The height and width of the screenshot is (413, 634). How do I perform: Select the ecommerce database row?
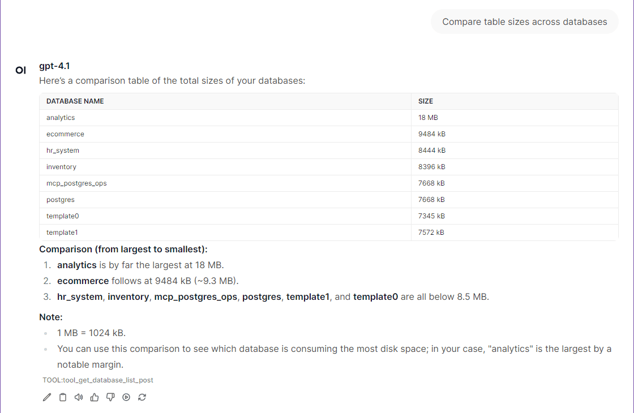(x=65, y=134)
